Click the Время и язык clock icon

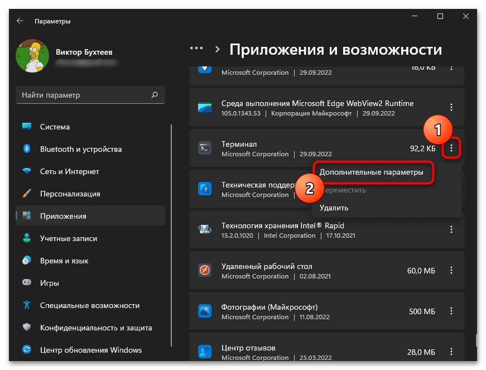coord(27,260)
